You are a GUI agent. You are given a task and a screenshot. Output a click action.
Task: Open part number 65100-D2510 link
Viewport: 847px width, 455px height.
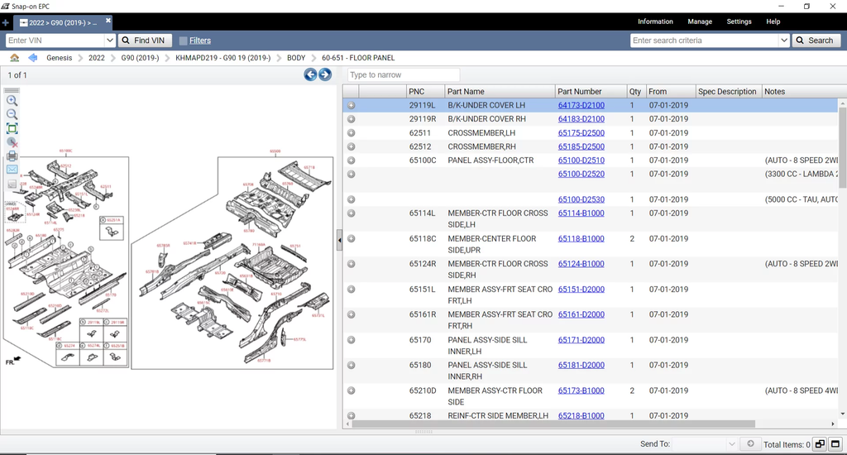(581, 160)
